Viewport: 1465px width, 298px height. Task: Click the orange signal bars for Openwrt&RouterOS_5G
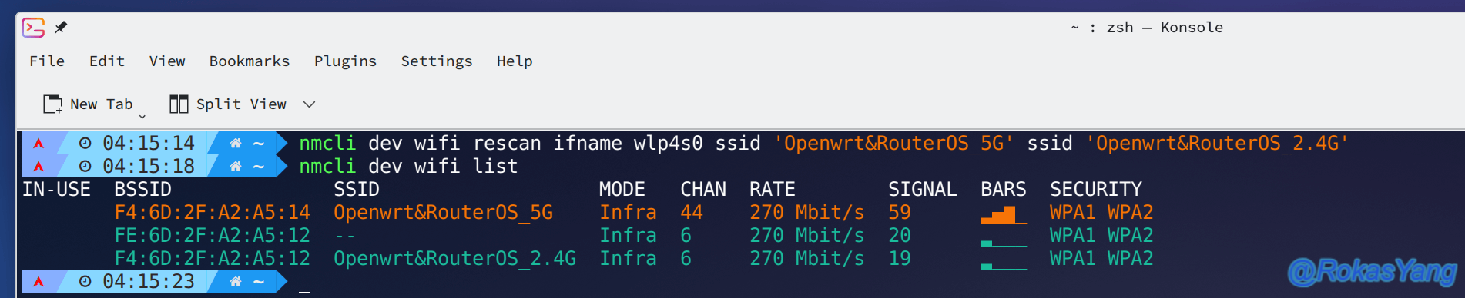click(1003, 214)
